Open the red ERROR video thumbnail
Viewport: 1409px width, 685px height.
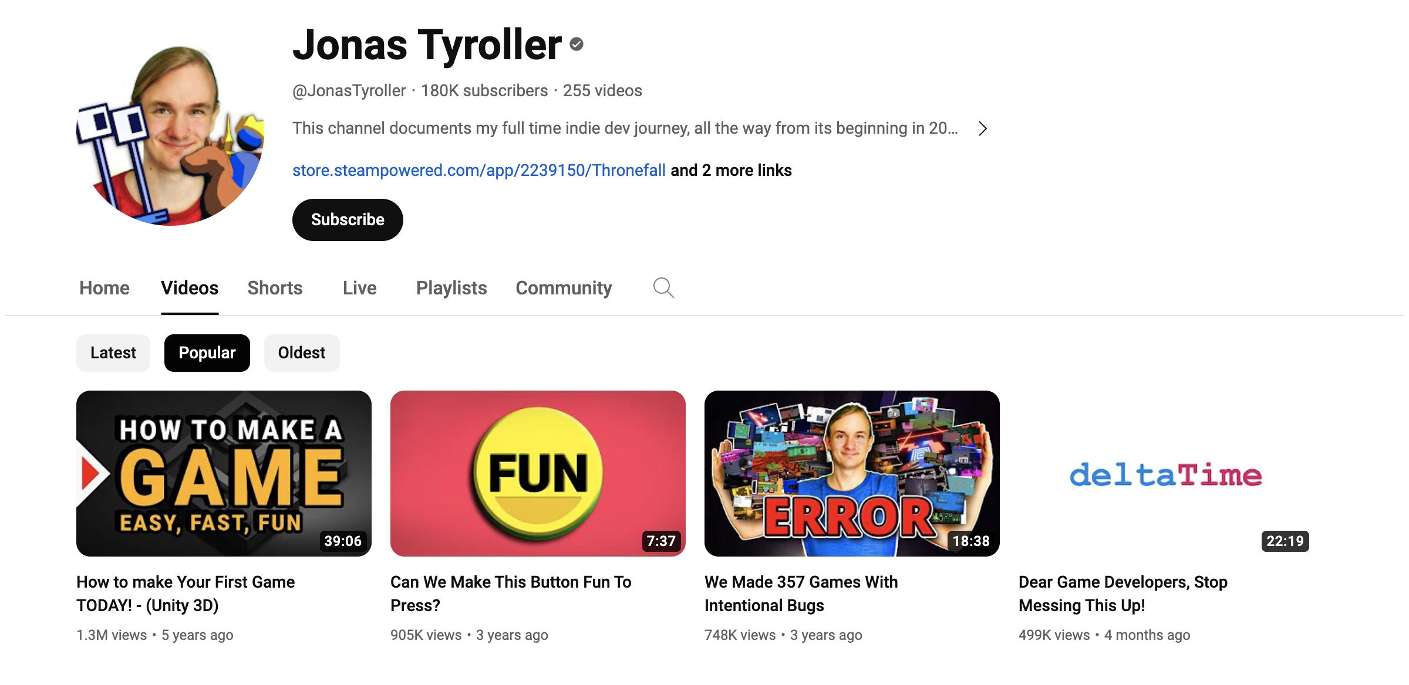[852, 473]
